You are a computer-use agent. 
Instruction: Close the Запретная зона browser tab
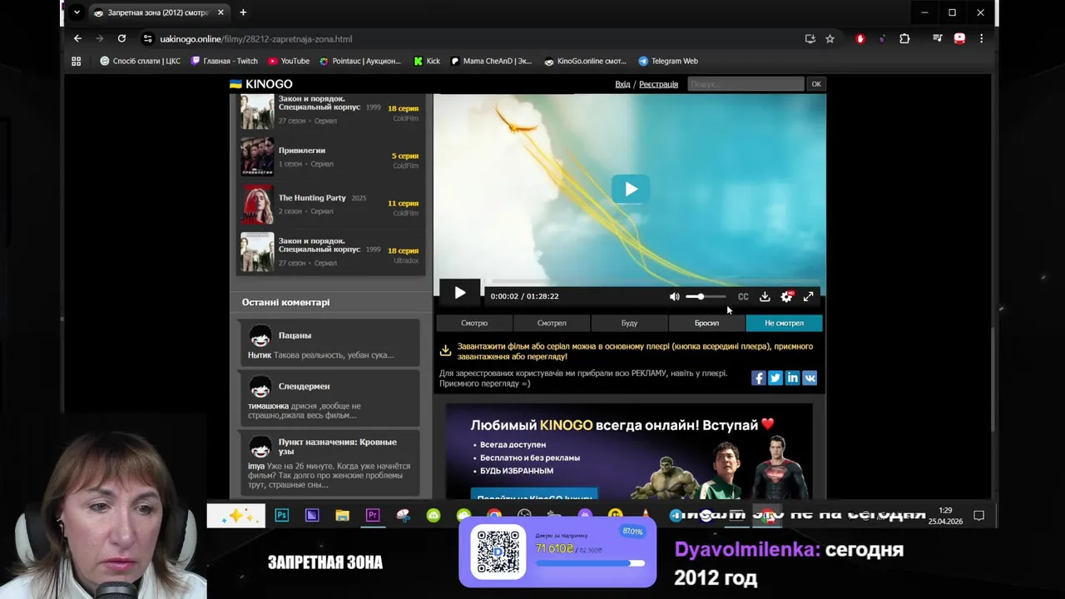220,12
